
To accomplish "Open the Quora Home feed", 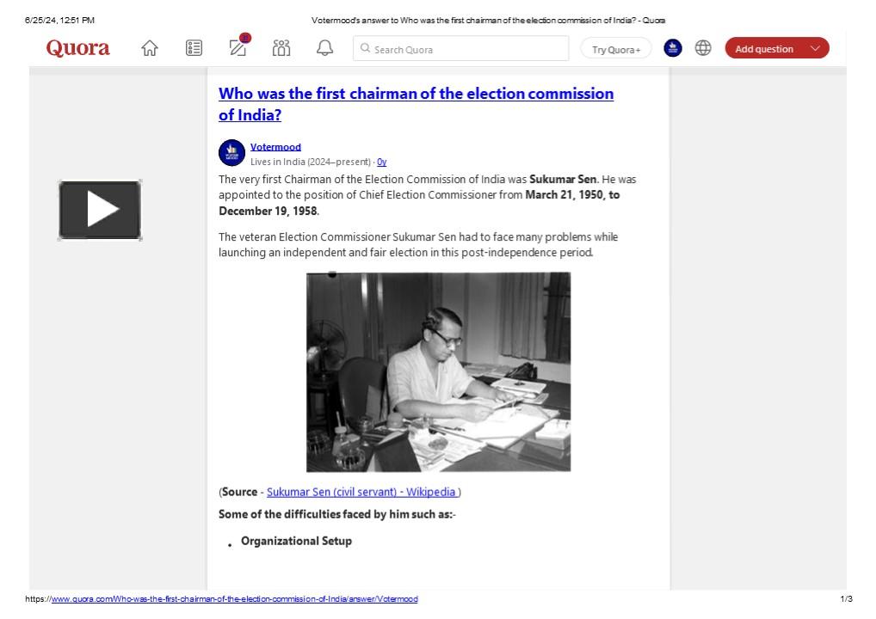I will coord(150,49).
